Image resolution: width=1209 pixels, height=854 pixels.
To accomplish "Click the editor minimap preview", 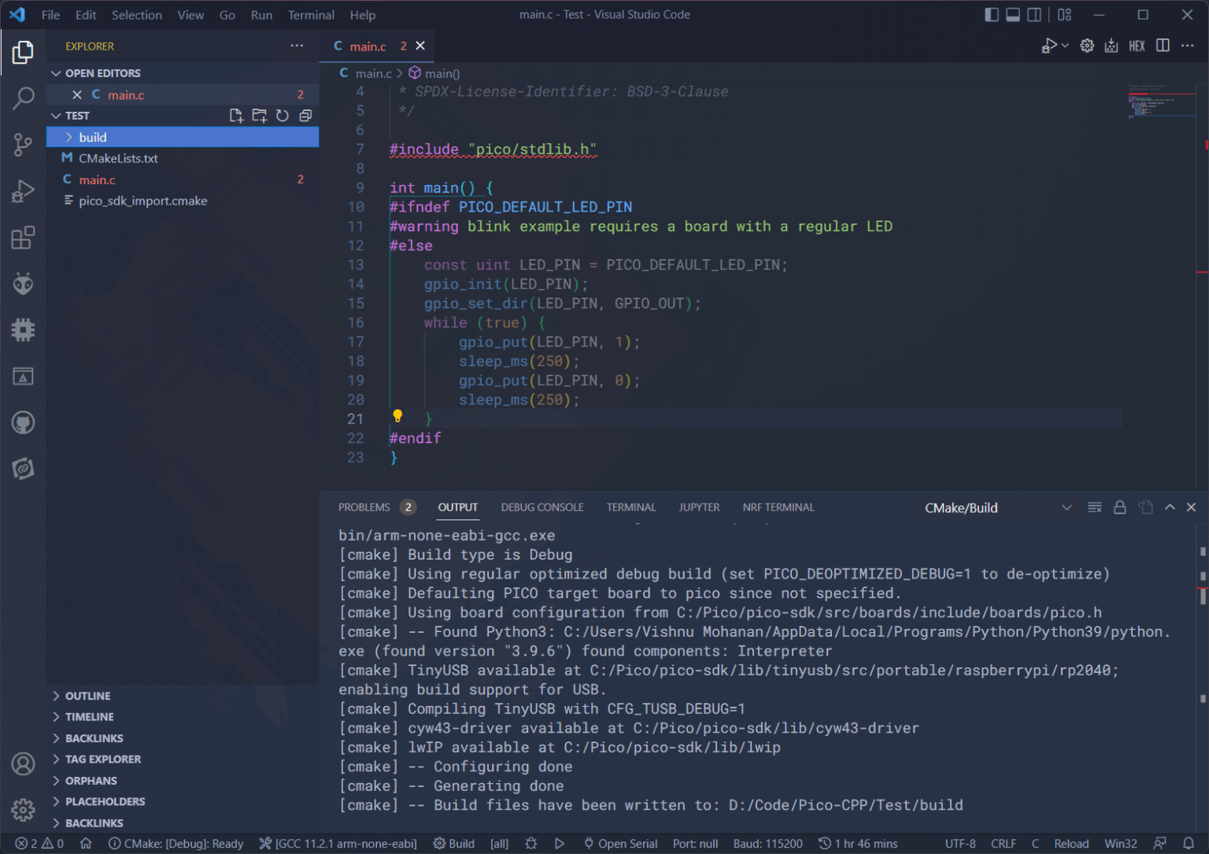I will pyautogui.click(x=1162, y=101).
